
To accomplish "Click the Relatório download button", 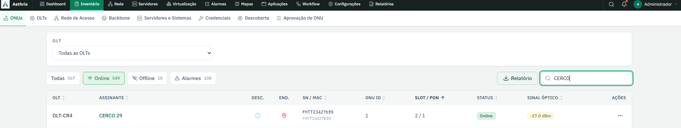I will (x=517, y=78).
